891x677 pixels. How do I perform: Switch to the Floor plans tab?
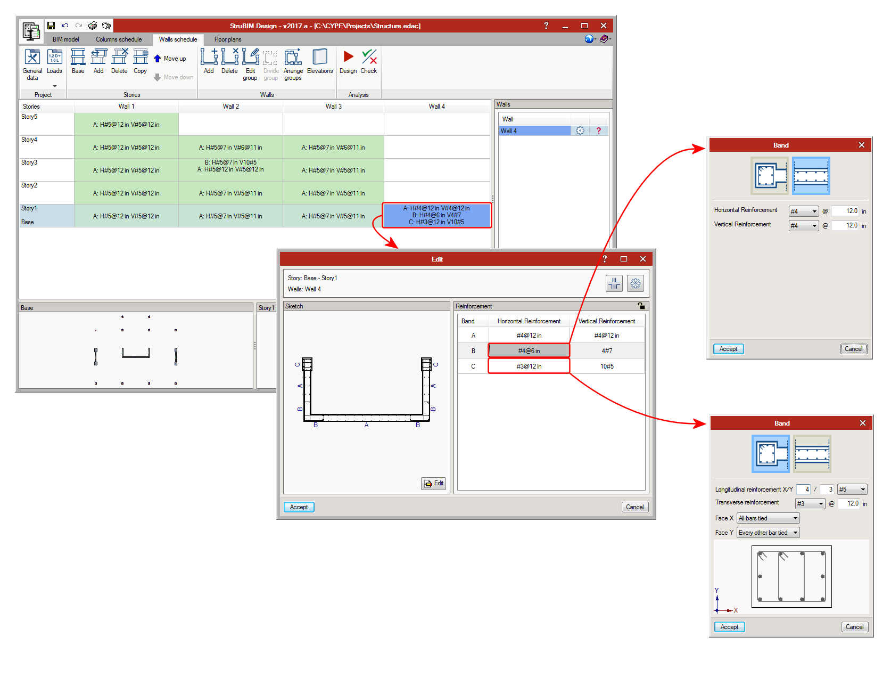[x=228, y=39]
